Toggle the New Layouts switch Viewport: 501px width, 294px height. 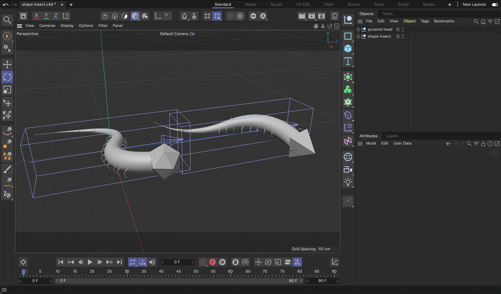point(494,4)
